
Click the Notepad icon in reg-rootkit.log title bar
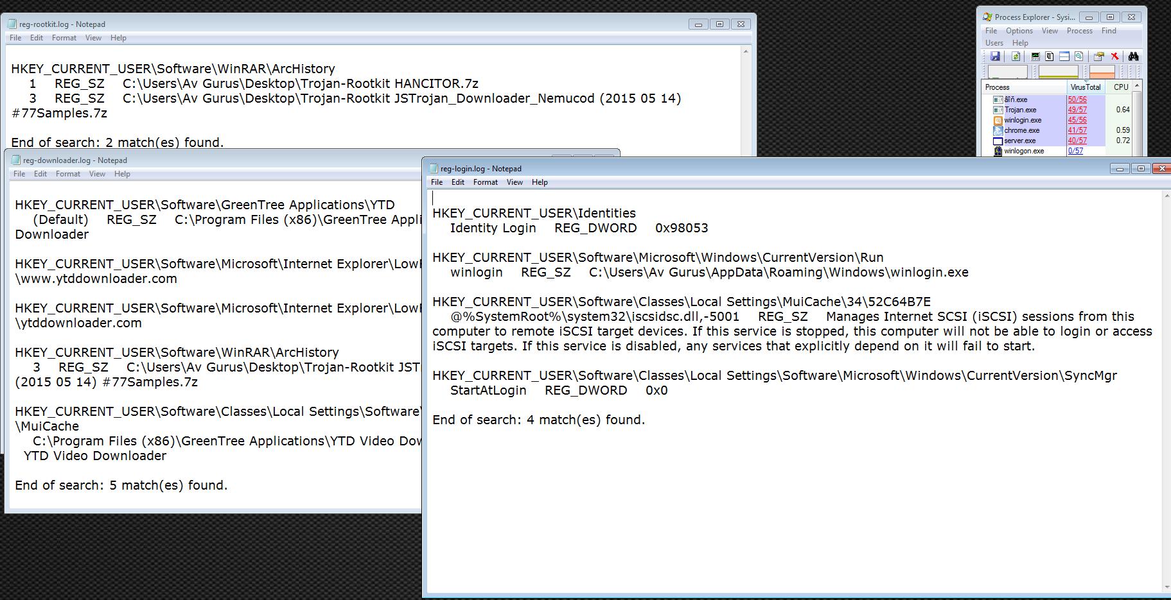(12, 24)
